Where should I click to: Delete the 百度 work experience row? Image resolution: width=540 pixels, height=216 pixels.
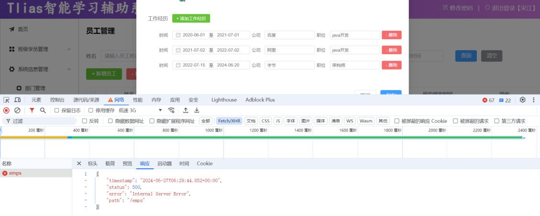pyautogui.click(x=392, y=35)
